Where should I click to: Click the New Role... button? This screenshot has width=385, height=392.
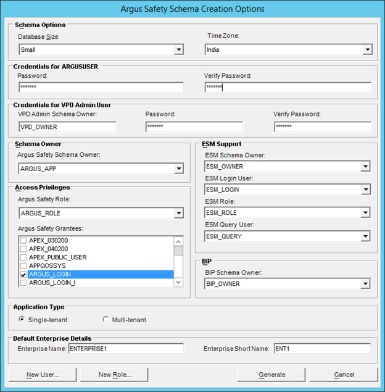114,375
